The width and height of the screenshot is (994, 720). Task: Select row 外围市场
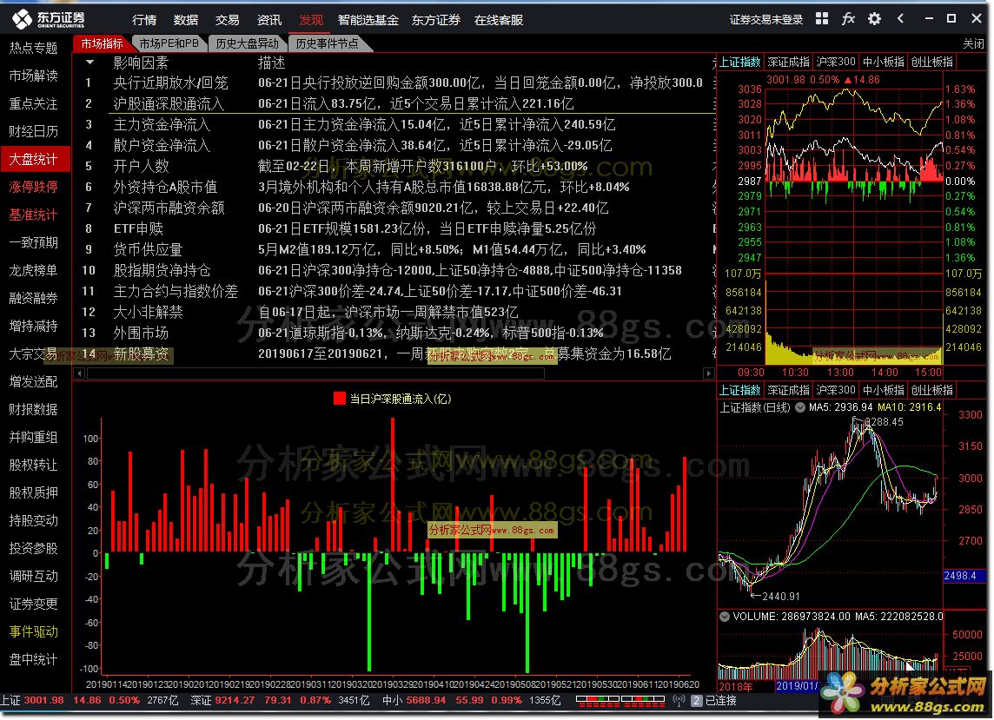[x=394, y=334]
